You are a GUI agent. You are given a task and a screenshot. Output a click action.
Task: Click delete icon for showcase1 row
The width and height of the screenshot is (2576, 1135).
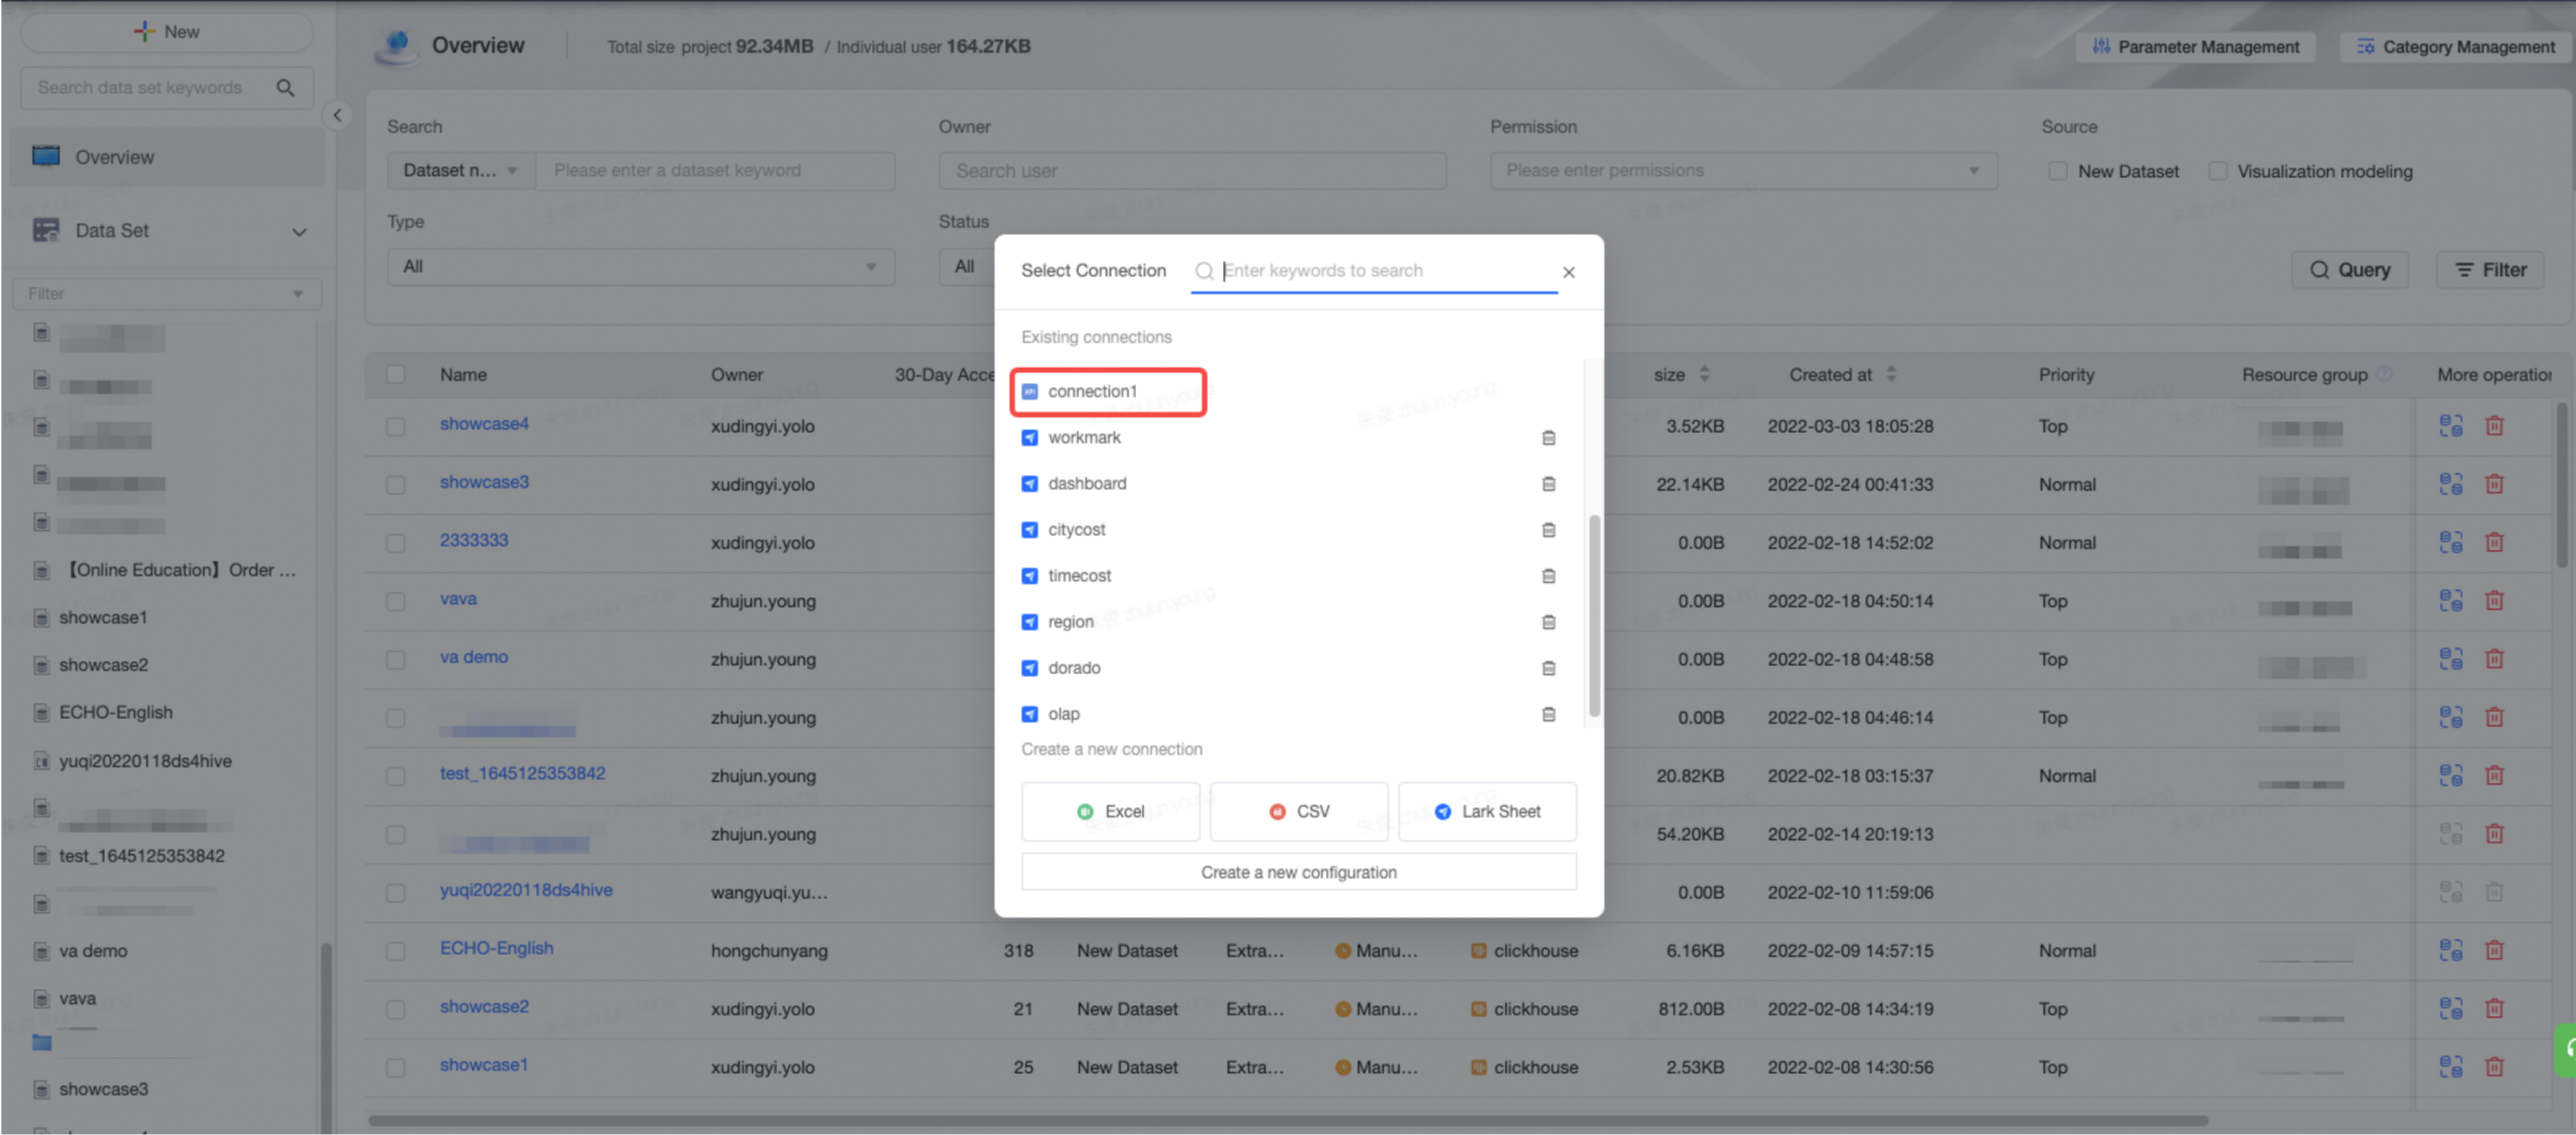pos(2494,1066)
